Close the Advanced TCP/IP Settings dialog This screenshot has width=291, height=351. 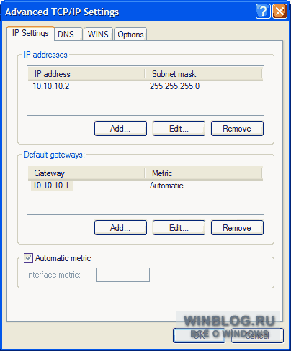tap(279, 12)
